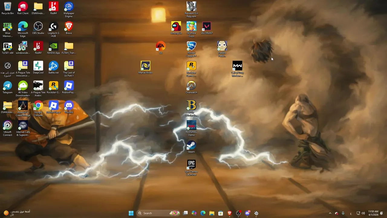Launch Overwatch from the desktop
The width and height of the screenshot is (387, 218).
coord(191,88)
